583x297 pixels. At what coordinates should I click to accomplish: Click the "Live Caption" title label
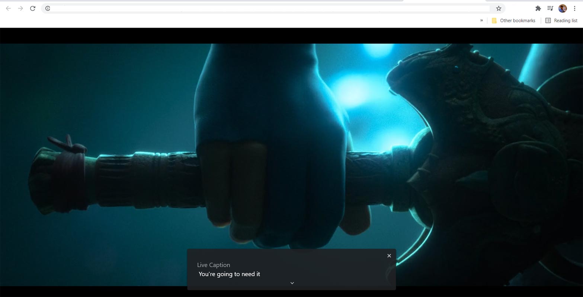[x=214, y=265]
